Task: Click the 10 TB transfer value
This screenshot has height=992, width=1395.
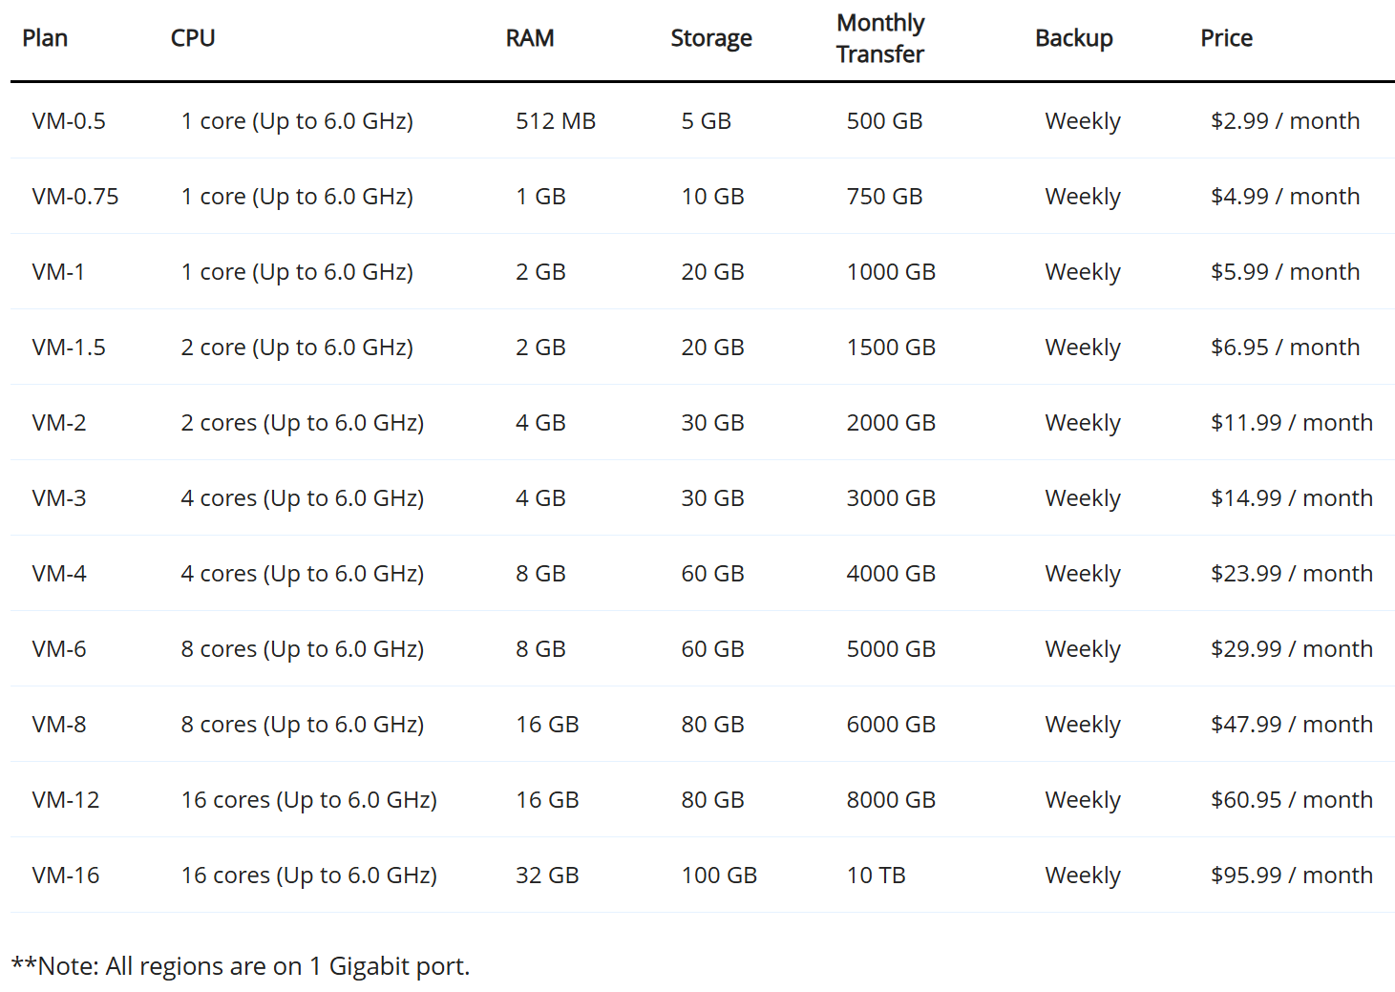Action: 876,876
